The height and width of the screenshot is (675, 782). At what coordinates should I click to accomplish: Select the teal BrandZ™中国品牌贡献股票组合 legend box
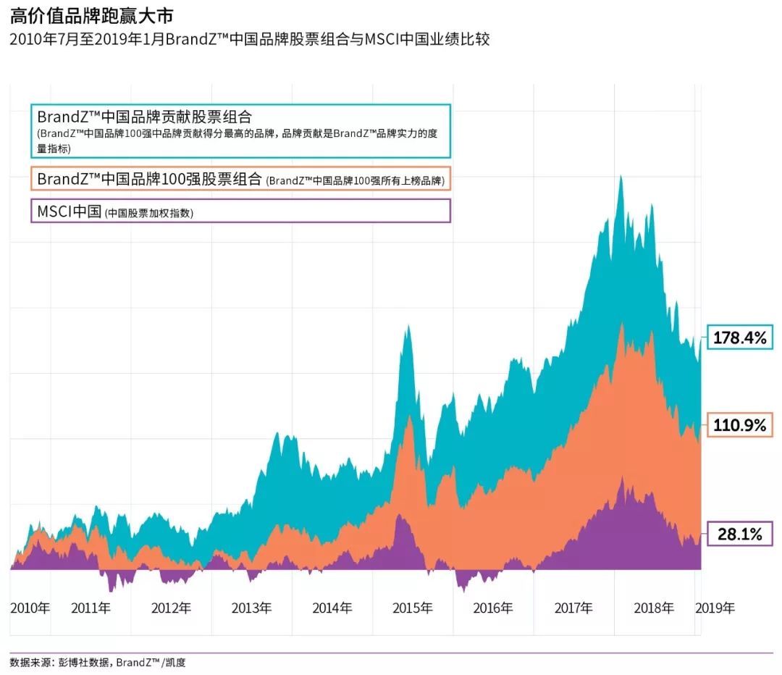(240, 131)
